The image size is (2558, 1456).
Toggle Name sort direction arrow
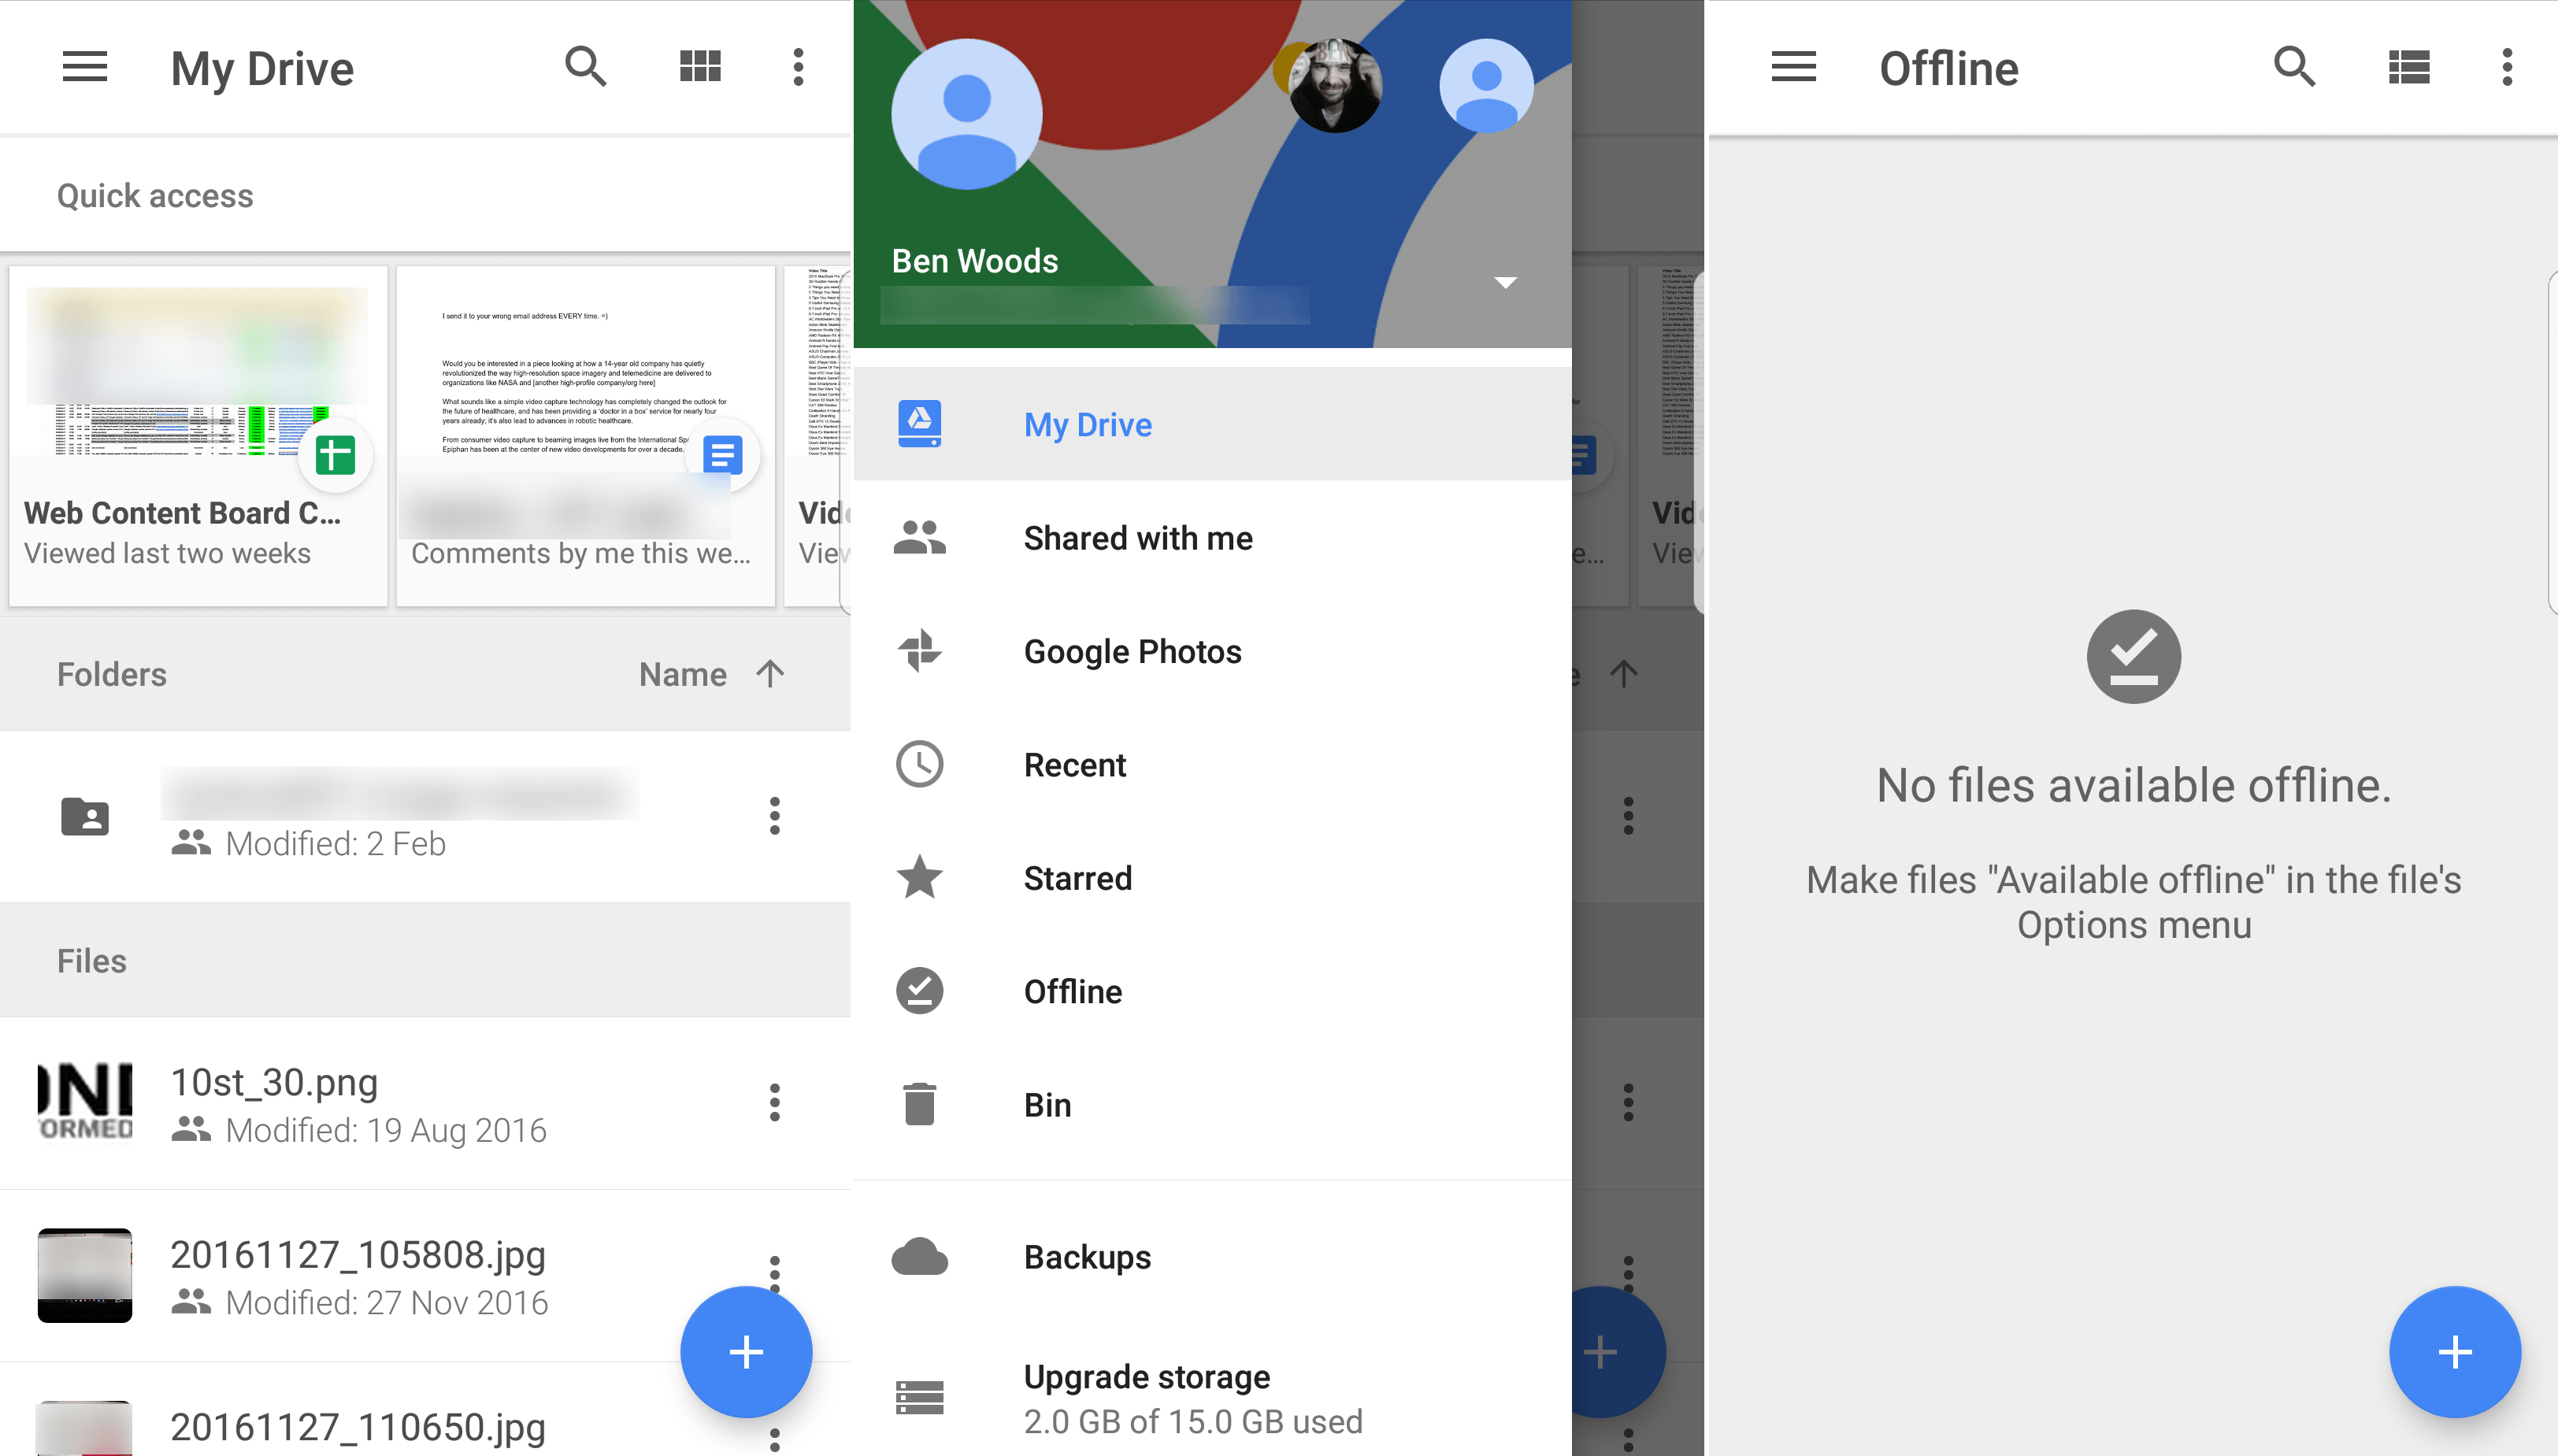pos(770,674)
